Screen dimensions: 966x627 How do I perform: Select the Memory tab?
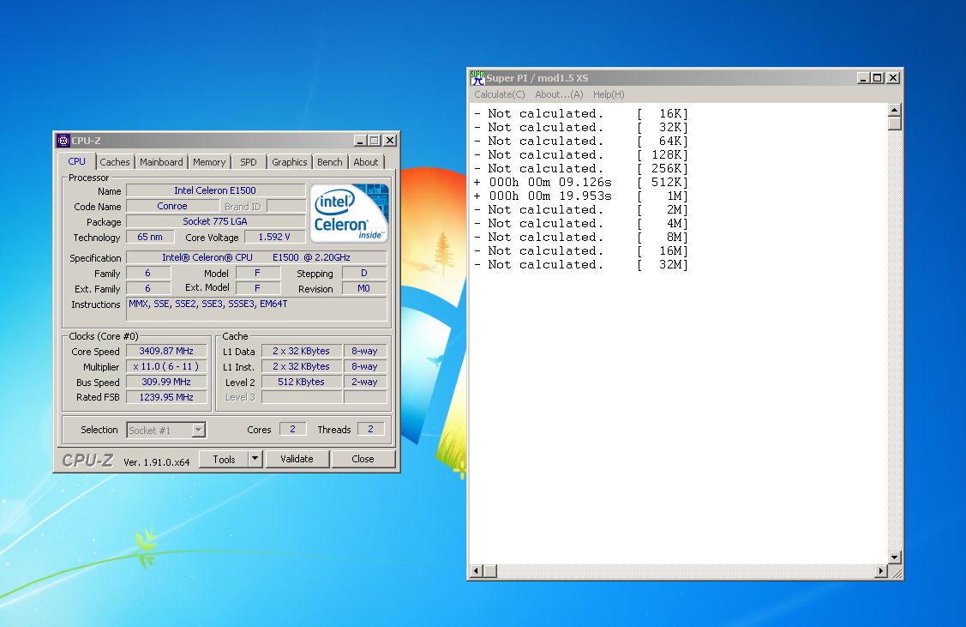209,162
